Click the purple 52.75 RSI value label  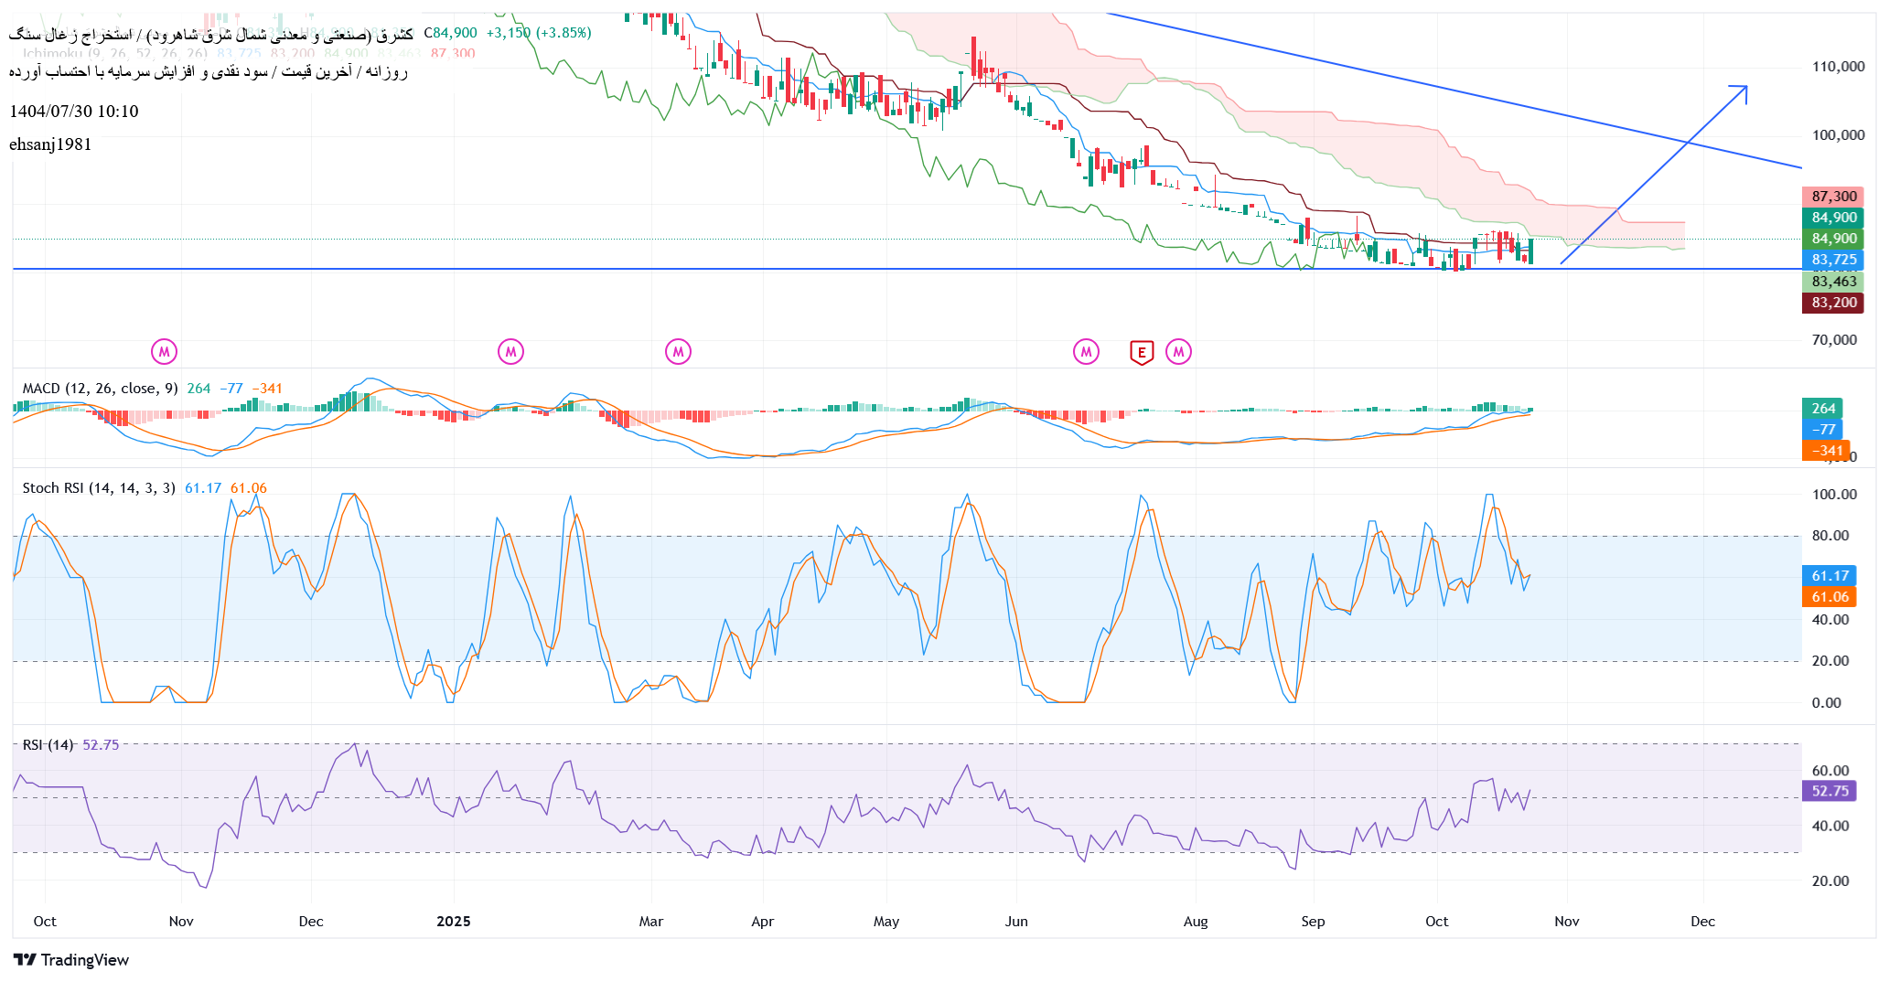pyautogui.click(x=1829, y=791)
